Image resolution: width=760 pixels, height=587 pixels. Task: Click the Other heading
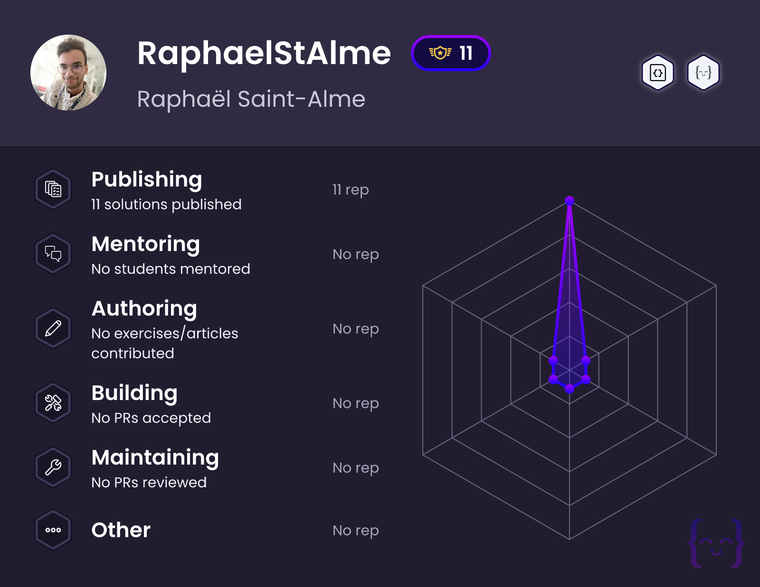[x=121, y=530]
